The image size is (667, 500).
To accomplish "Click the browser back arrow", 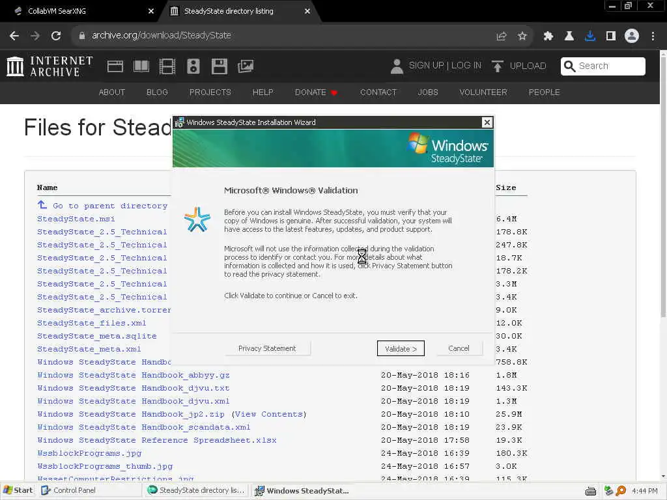I will tap(14, 36).
